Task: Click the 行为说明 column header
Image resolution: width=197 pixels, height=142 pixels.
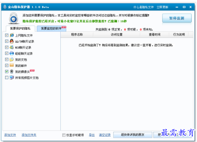Action: pyautogui.click(x=179, y=35)
